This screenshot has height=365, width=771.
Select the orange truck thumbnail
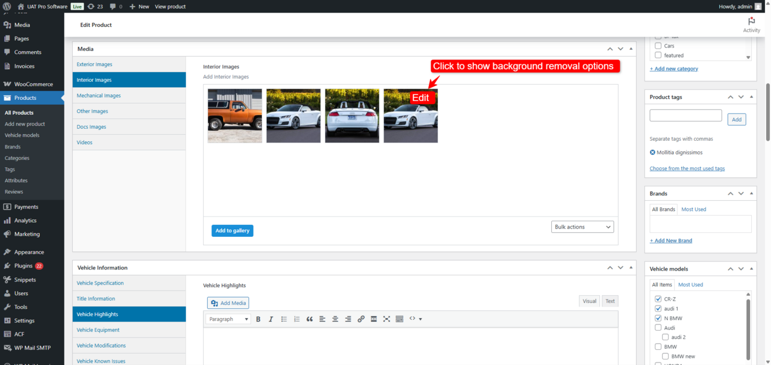tap(234, 115)
